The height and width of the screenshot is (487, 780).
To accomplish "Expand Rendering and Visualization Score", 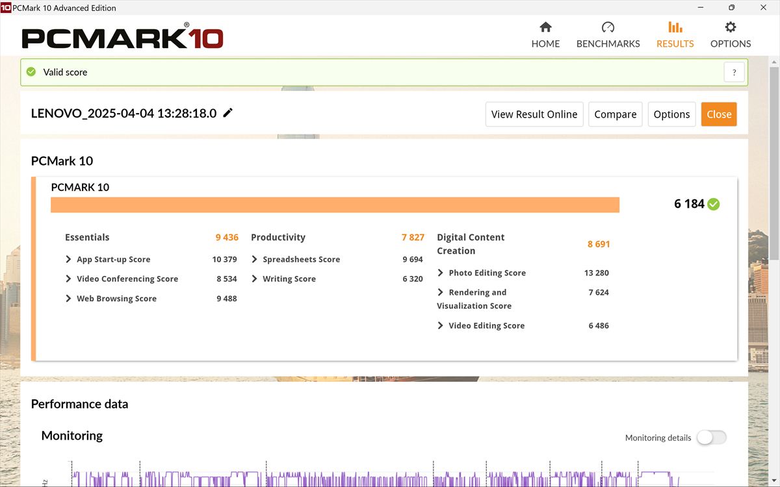I will (440, 292).
